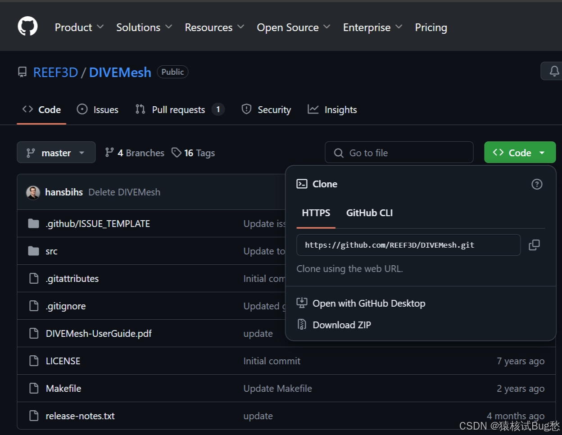Click the search magnifier in Go to file
562x435 pixels.
[339, 153]
